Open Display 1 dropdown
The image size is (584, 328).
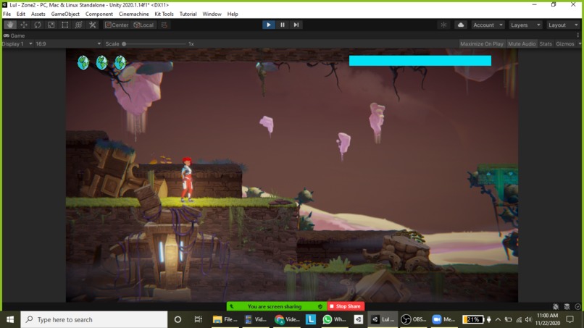click(x=17, y=43)
